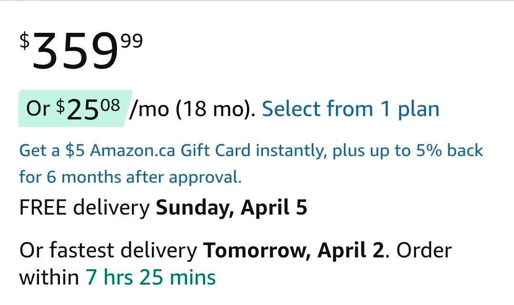Click 'for 6 months after approval.' link line
Viewport: 514px width, 305px height.
click(130, 177)
